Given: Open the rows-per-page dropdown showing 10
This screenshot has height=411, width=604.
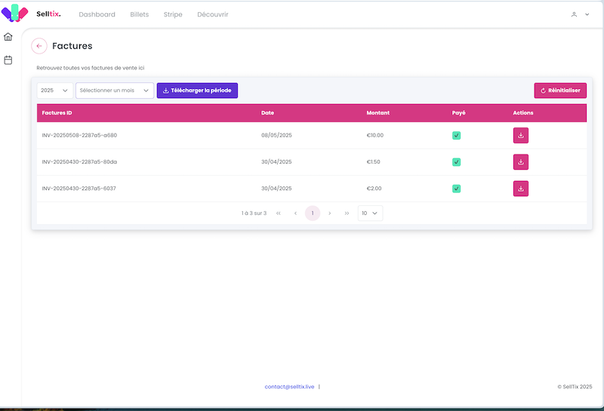Looking at the screenshot, I should click(x=370, y=213).
